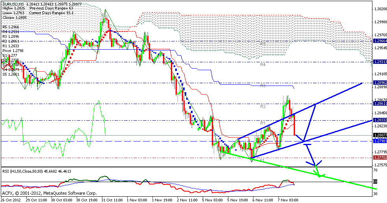The image size is (387, 203).
Task: Select the RSI 50 level marker
Action: [375, 182]
